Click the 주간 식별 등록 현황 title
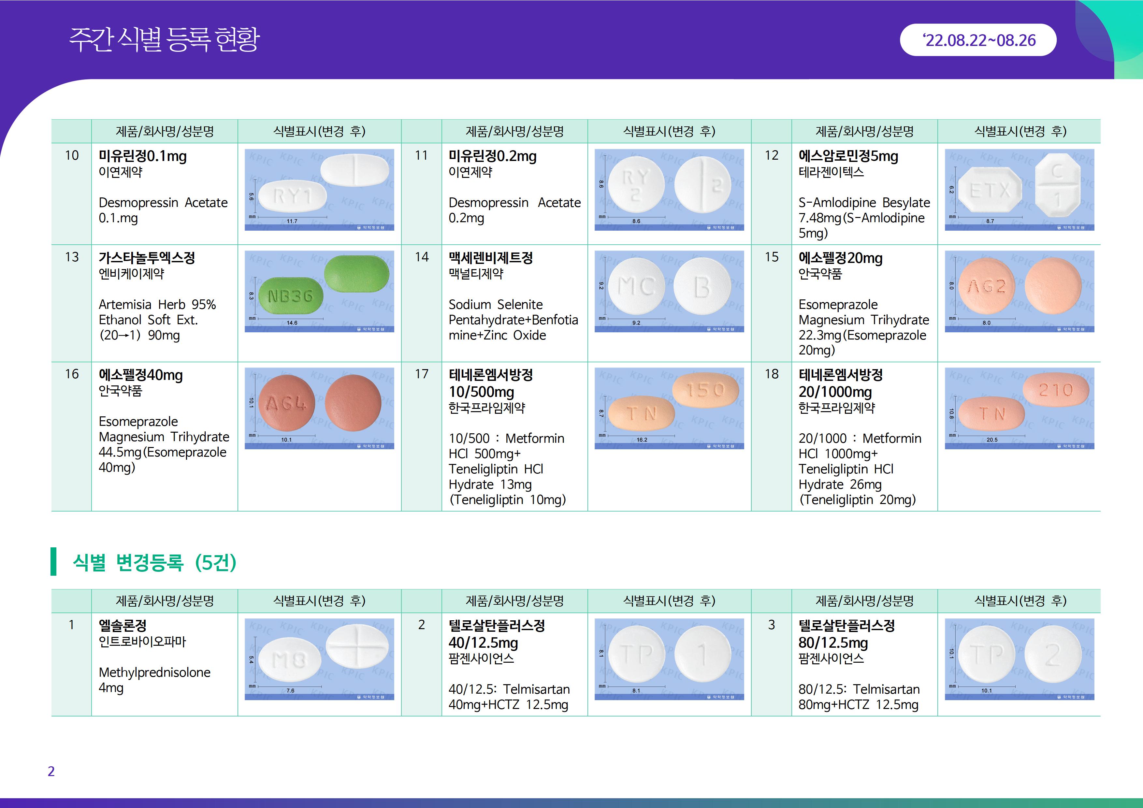 164,40
